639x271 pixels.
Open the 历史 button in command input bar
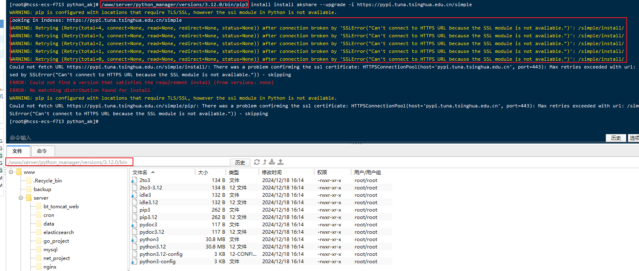click(616, 138)
